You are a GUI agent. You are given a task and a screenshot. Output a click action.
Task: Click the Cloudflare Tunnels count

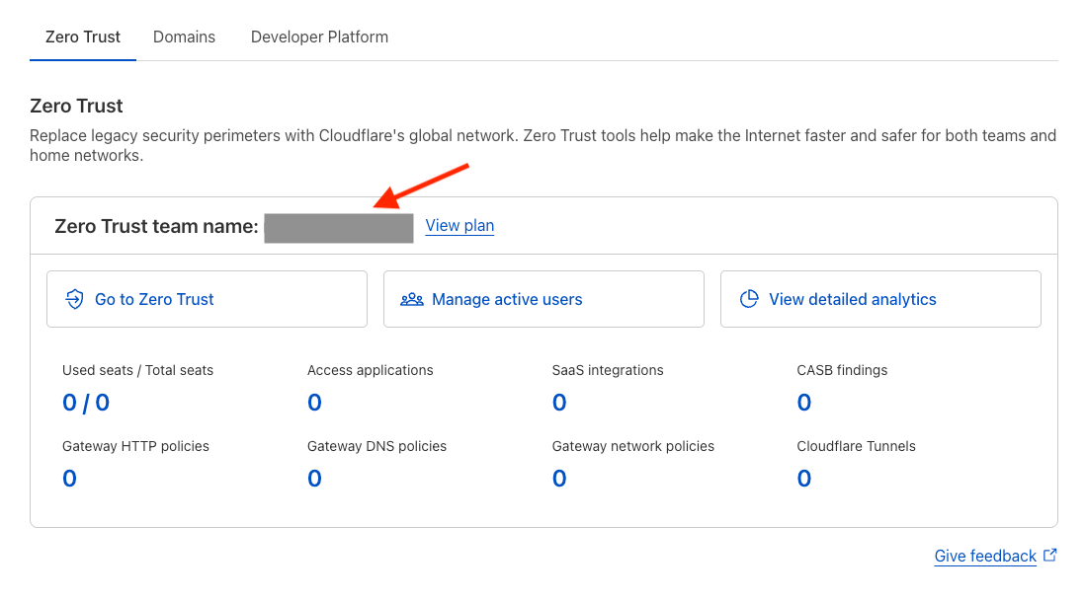[804, 479]
